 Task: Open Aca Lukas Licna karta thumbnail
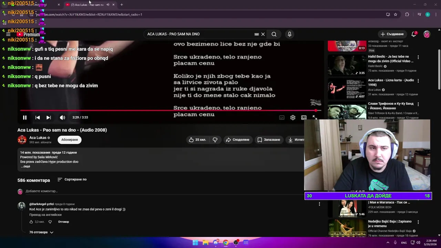pyautogui.click(x=347, y=89)
